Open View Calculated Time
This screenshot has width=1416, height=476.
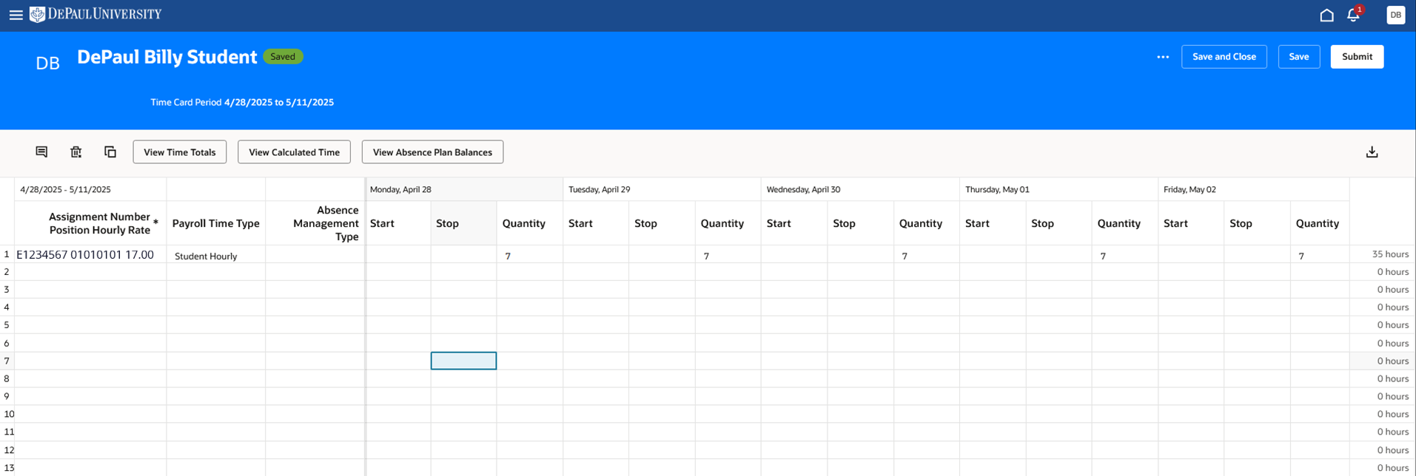point(294,152)
